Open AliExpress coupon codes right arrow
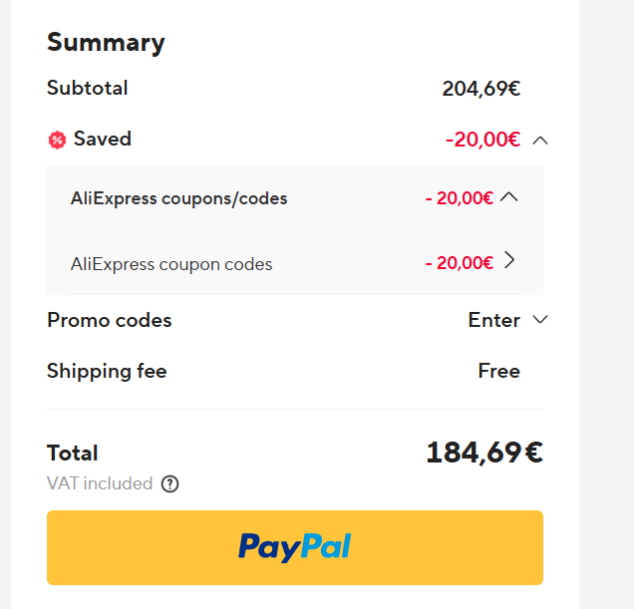This screenshot has height=609, width=634. pyautogui.click(x=509, y=261)
